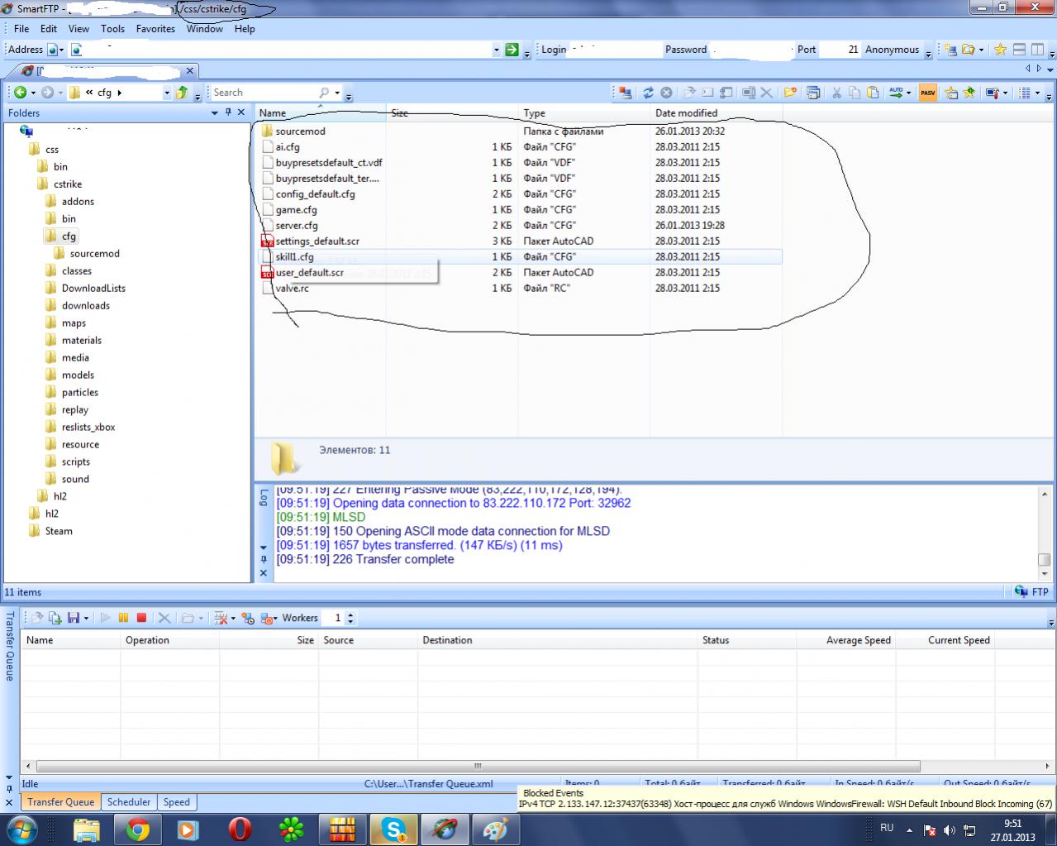Viewport: 1057px width, 846px height.
Task: Click the Paste clipboard icon
Action: point(873,93)
